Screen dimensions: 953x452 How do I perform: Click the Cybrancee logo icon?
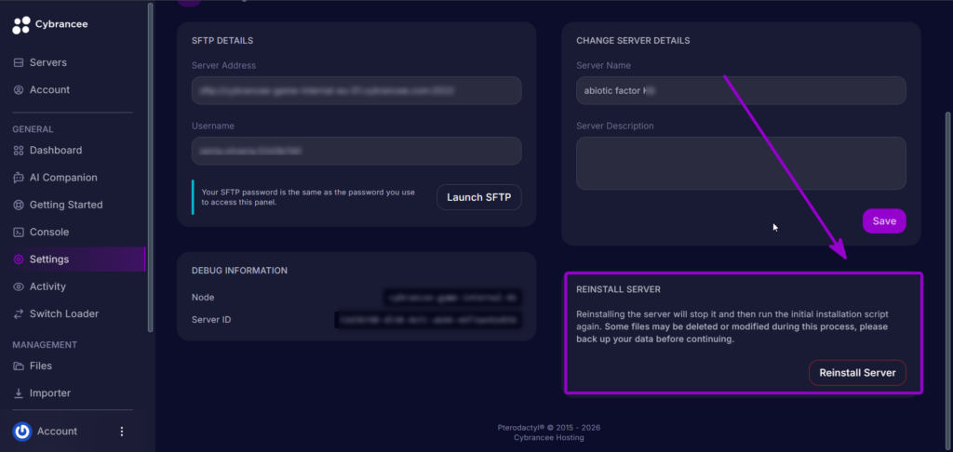click(21, 25)
